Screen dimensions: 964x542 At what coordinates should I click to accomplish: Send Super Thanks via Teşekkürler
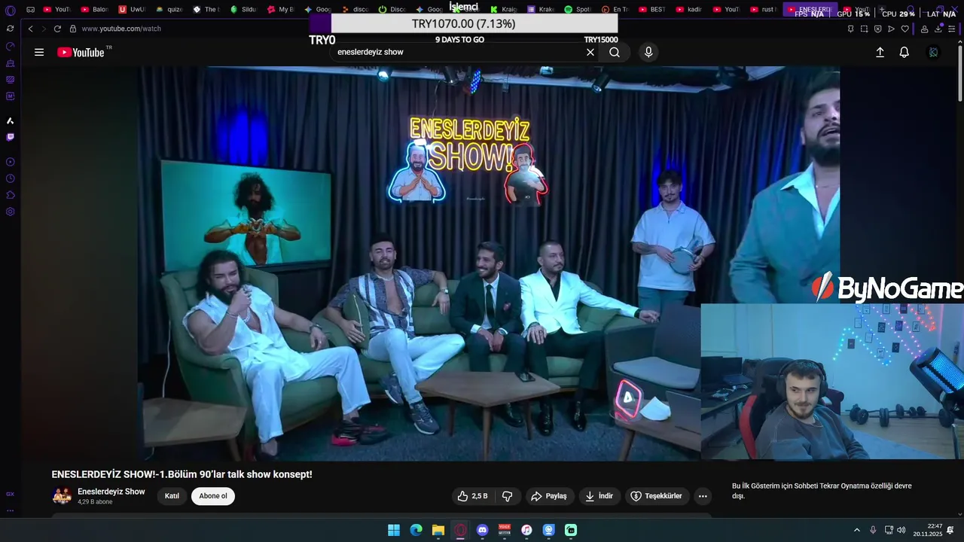click(x=657, y=496)
